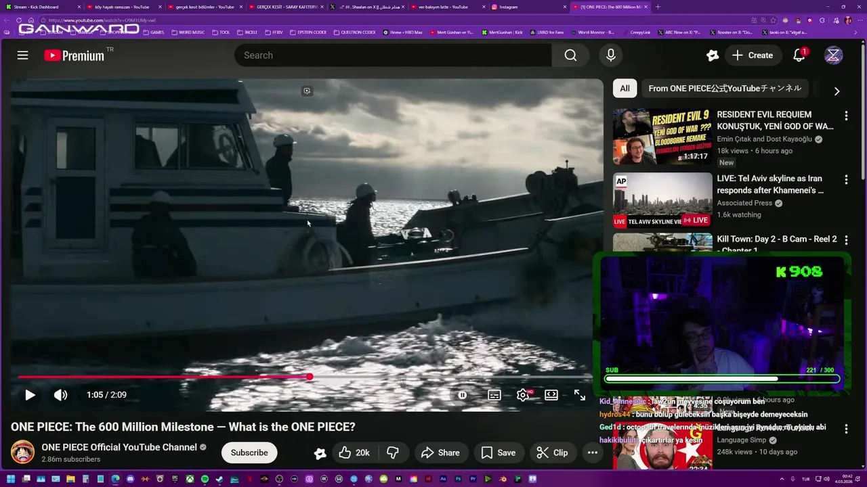
Task: Open options for Tel Aviv skyline live
Action: [846, 179]
